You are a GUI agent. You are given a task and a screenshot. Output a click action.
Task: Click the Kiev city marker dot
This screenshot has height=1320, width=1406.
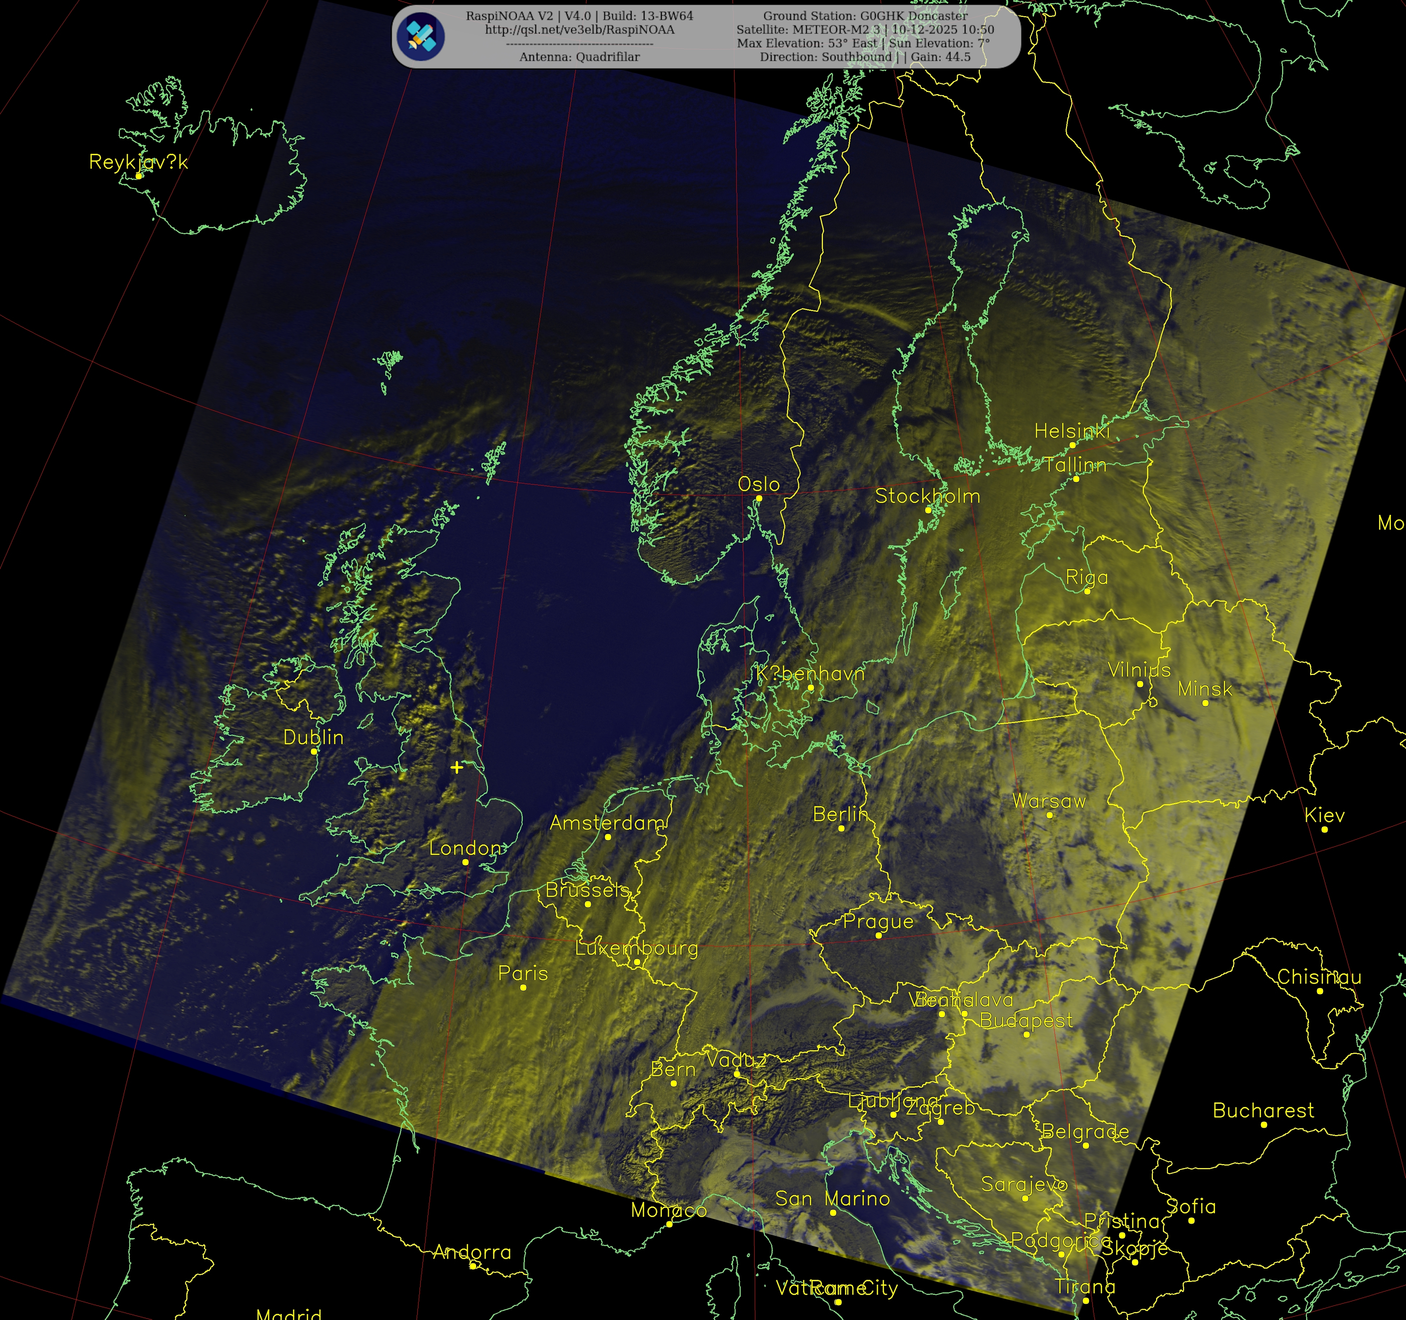[x=1324, y=829]
